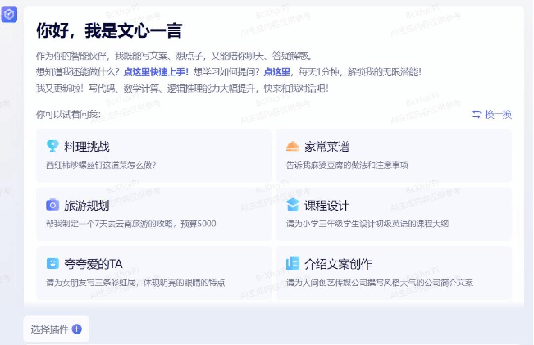Click the smiley icon beside 夸夸爱的TA

[x=52, y=264]
